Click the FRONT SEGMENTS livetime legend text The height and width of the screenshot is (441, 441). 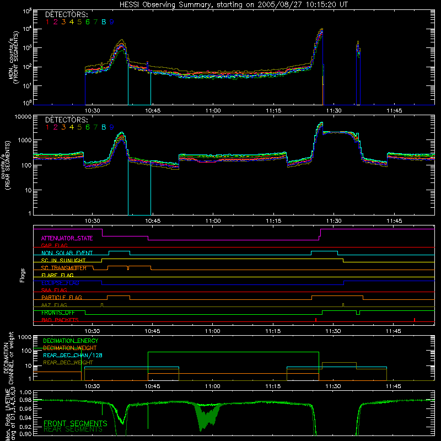(x=76, y=423)
